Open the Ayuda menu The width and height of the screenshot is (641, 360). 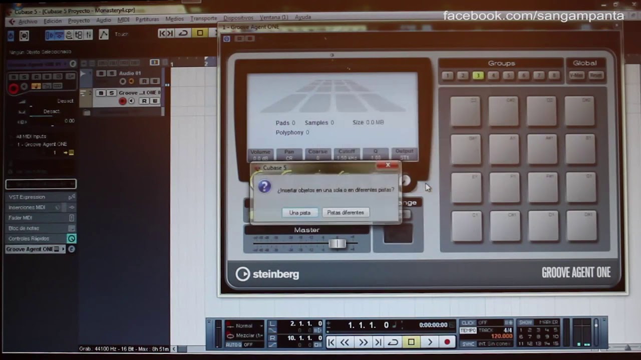302,17
